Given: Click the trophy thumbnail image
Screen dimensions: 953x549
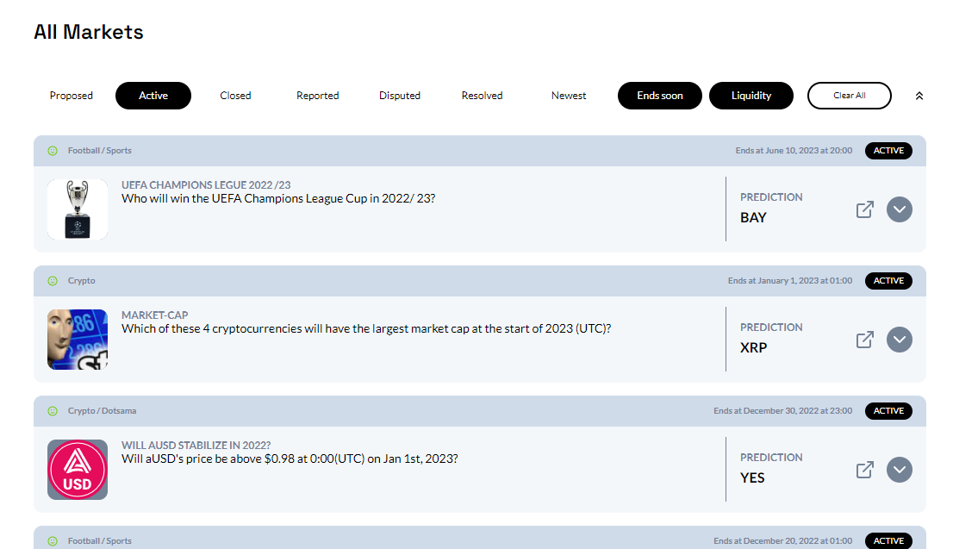Looking at the screenshot, I should coord(78,209).
